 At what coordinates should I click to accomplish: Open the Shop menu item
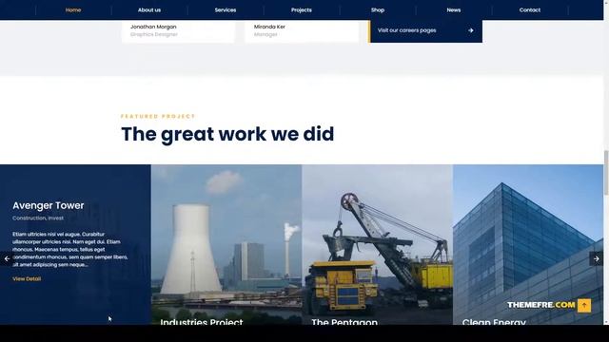378,10
